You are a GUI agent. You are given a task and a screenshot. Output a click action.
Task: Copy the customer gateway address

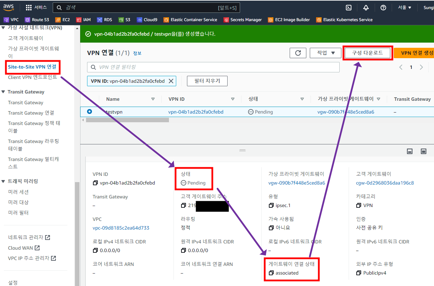click(184, 205)
